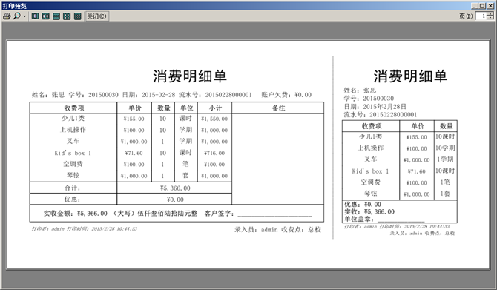The image size is (497, 290).
Task: Click 流水号: 20150228000001 in left header line
Action: coord(215,95)
